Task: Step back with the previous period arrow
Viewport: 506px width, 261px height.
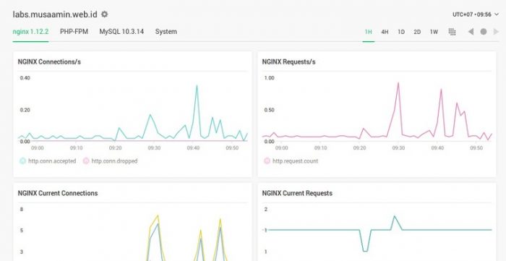Action: [x=471, y=32]
